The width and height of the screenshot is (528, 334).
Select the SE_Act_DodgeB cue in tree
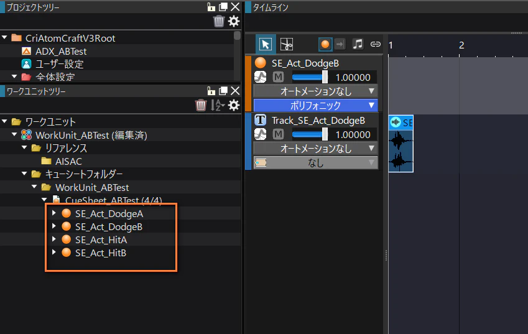pyautogui.click(x=109, y=226)
